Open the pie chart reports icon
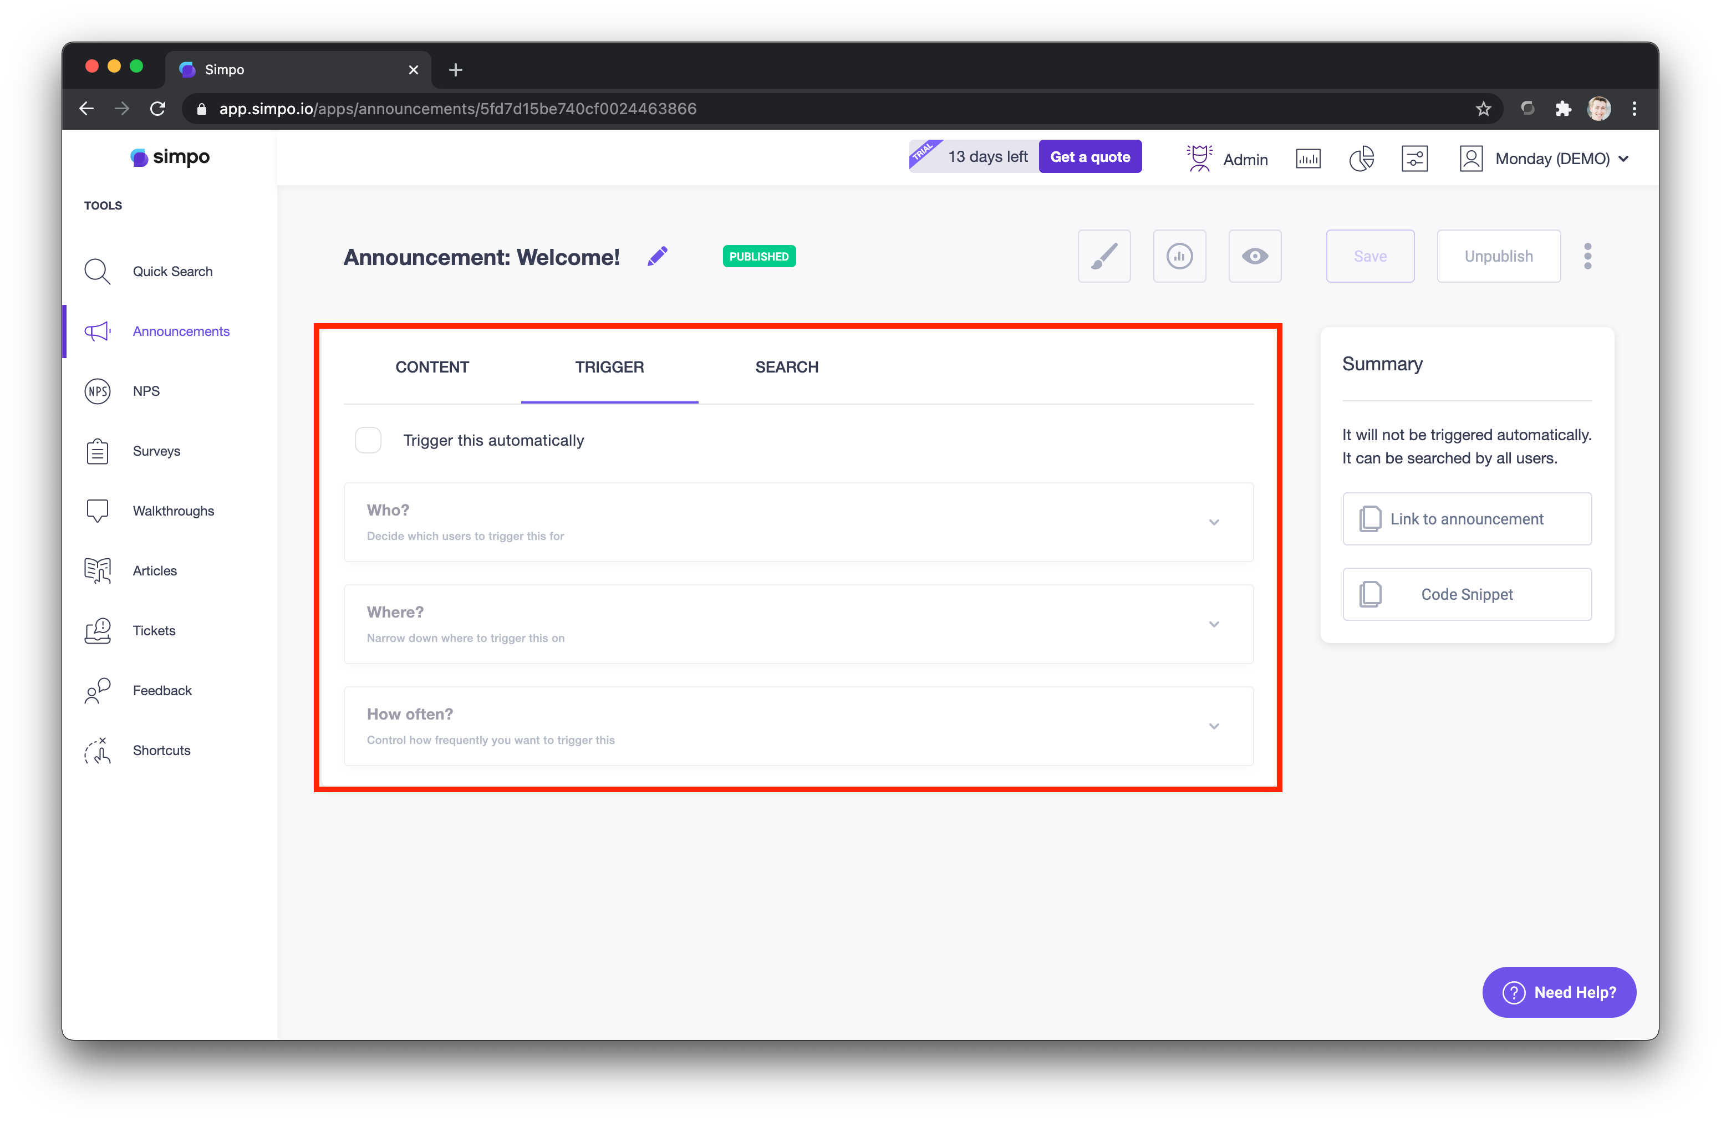 coord(1361,159)
